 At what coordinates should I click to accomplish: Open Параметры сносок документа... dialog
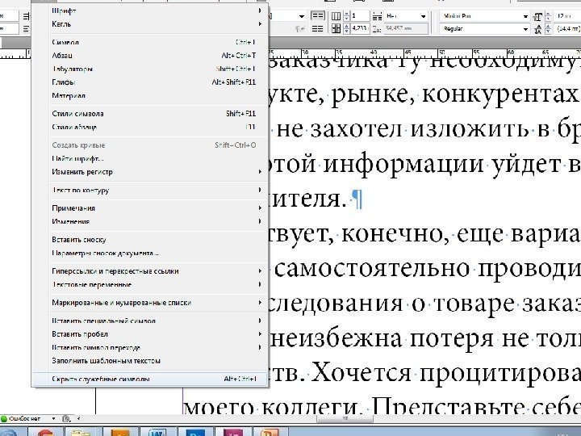150,254
